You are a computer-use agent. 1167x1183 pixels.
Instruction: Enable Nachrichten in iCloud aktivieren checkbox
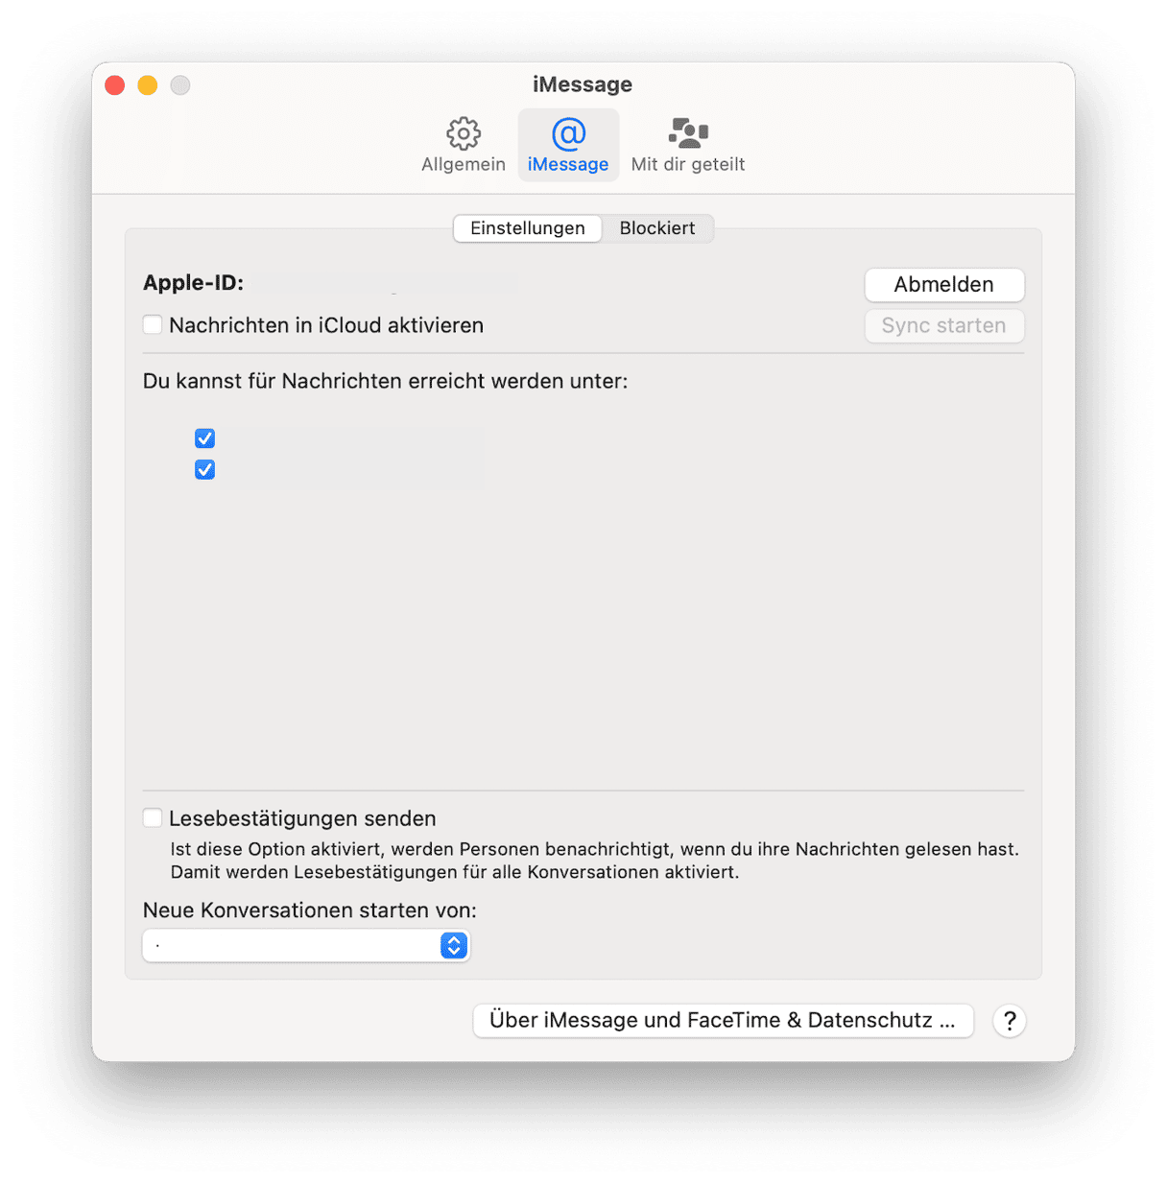(153, 325)
